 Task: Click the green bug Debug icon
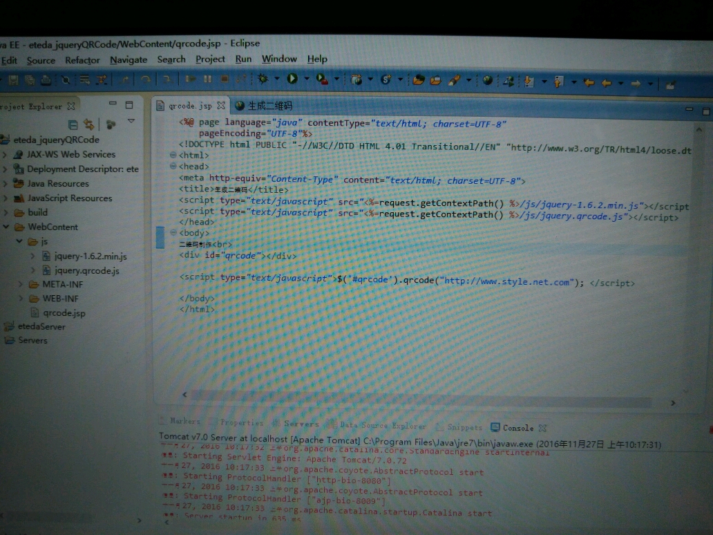[x=263, y=79]
